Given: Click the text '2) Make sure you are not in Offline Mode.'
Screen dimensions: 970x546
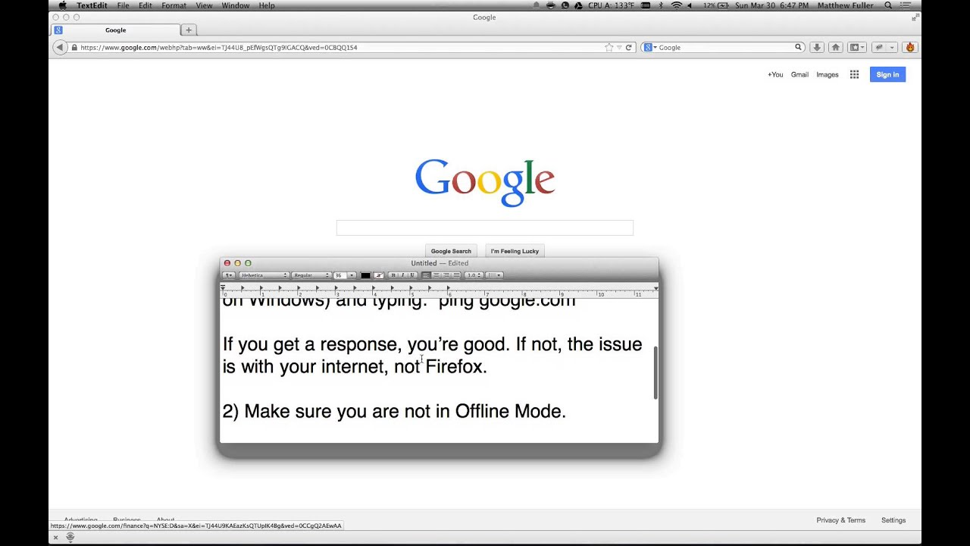Looking at the screenshot, I should [x=394, y=411].
